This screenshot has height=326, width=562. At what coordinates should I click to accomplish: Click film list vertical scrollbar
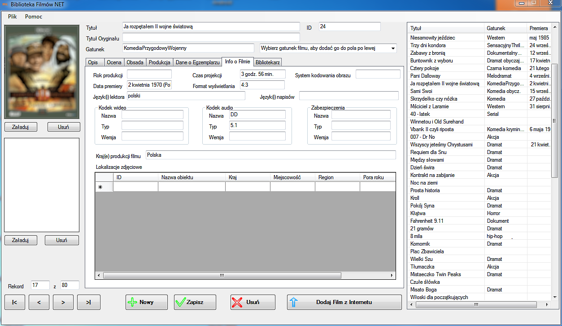coord(554,167)
